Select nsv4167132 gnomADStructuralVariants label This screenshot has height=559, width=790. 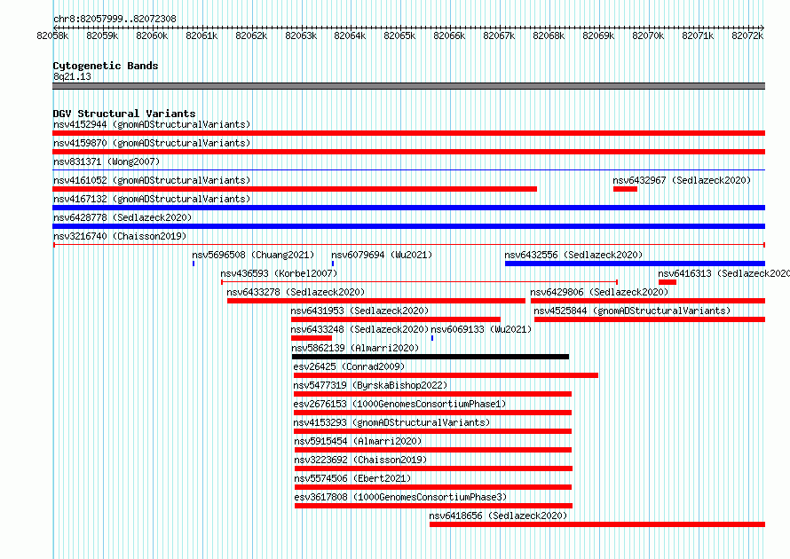(152, 199)
